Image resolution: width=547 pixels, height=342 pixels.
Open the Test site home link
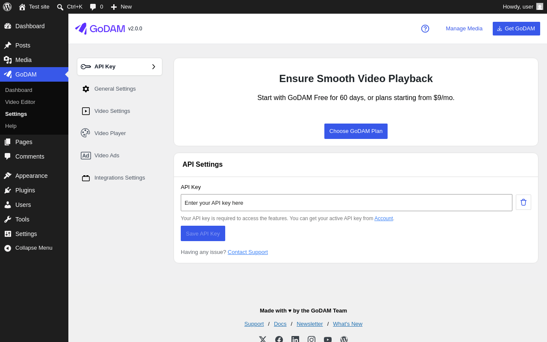click(34, 7)
